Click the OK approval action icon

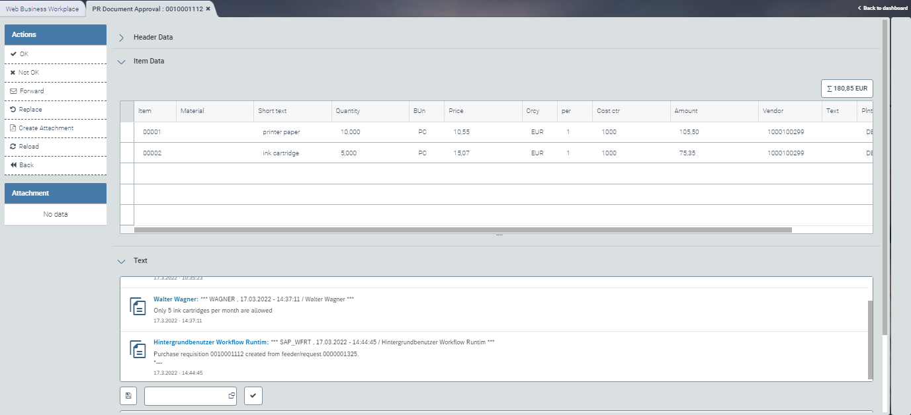point(14,54)
